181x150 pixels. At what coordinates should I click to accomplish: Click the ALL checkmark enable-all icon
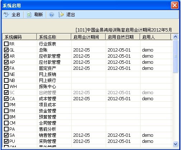[6, 15]
